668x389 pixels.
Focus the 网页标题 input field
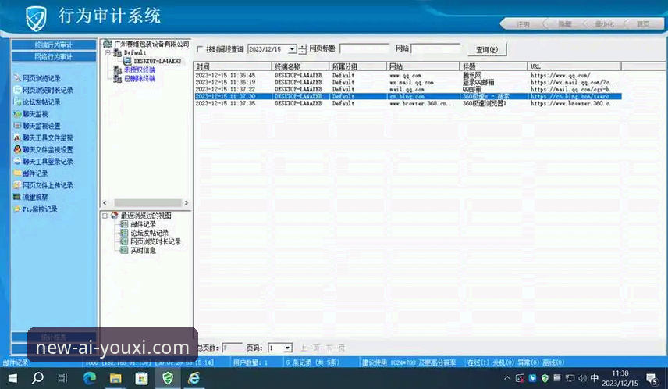364,48
